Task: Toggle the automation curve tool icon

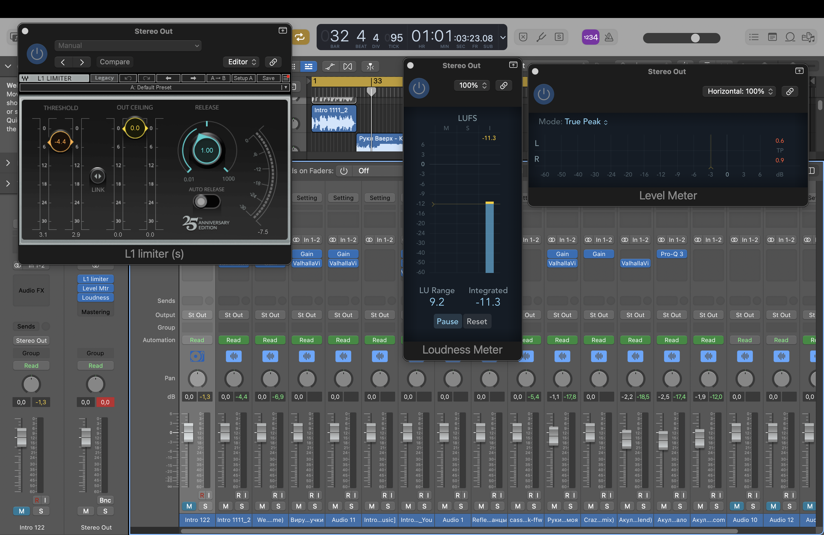Action: [330, 66]
